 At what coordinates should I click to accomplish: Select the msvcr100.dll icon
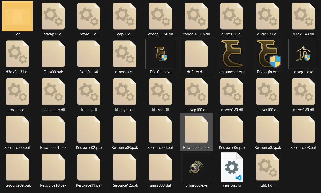(268, 92)
